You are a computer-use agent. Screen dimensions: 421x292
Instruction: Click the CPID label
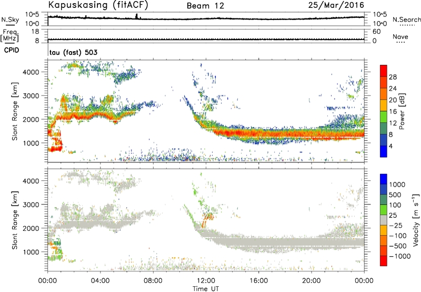(x=12, y=50)
